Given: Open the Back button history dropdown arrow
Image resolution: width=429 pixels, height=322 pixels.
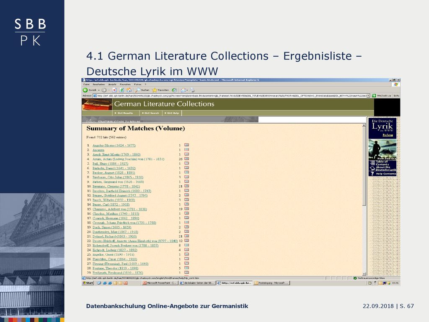Looking at the screenshot, I should point(99,90).
